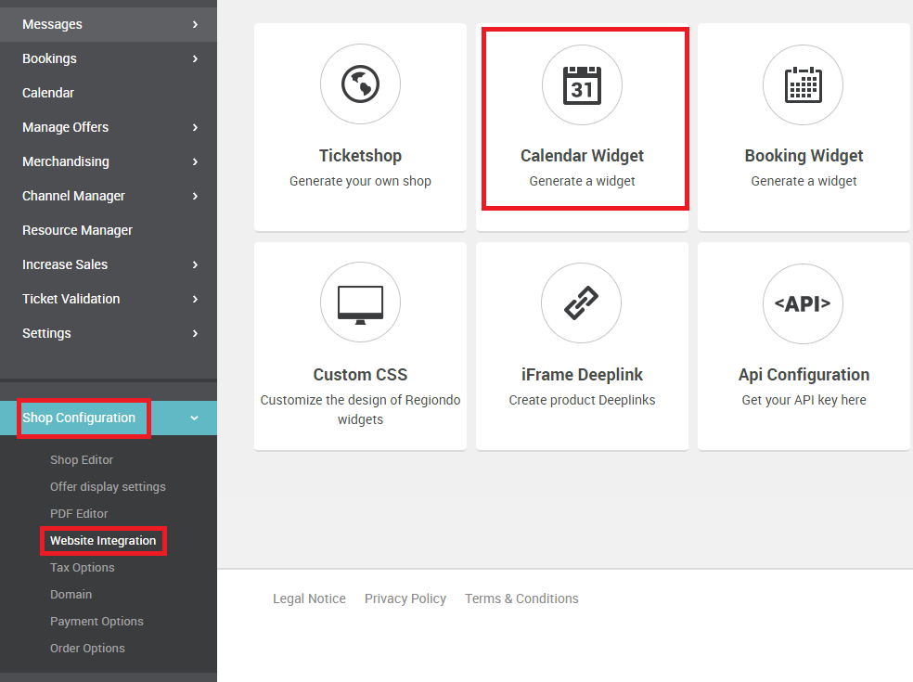The height and width of the screenshot is (682, 913).
Task: Click "Generate your own shop" text
Action: (x=360, y=181)
